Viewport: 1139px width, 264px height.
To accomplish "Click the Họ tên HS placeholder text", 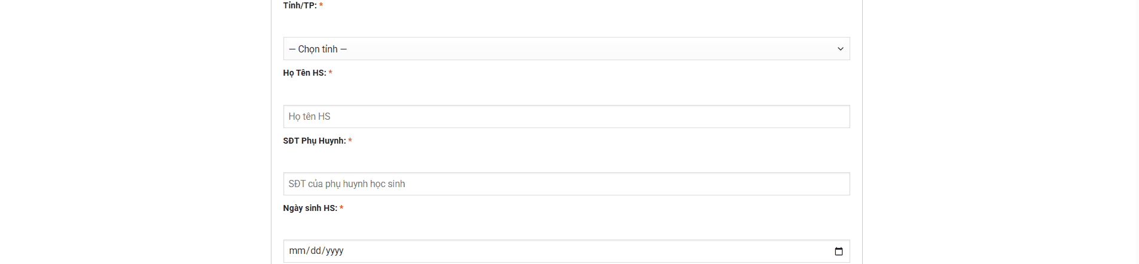I will (309, 117).
